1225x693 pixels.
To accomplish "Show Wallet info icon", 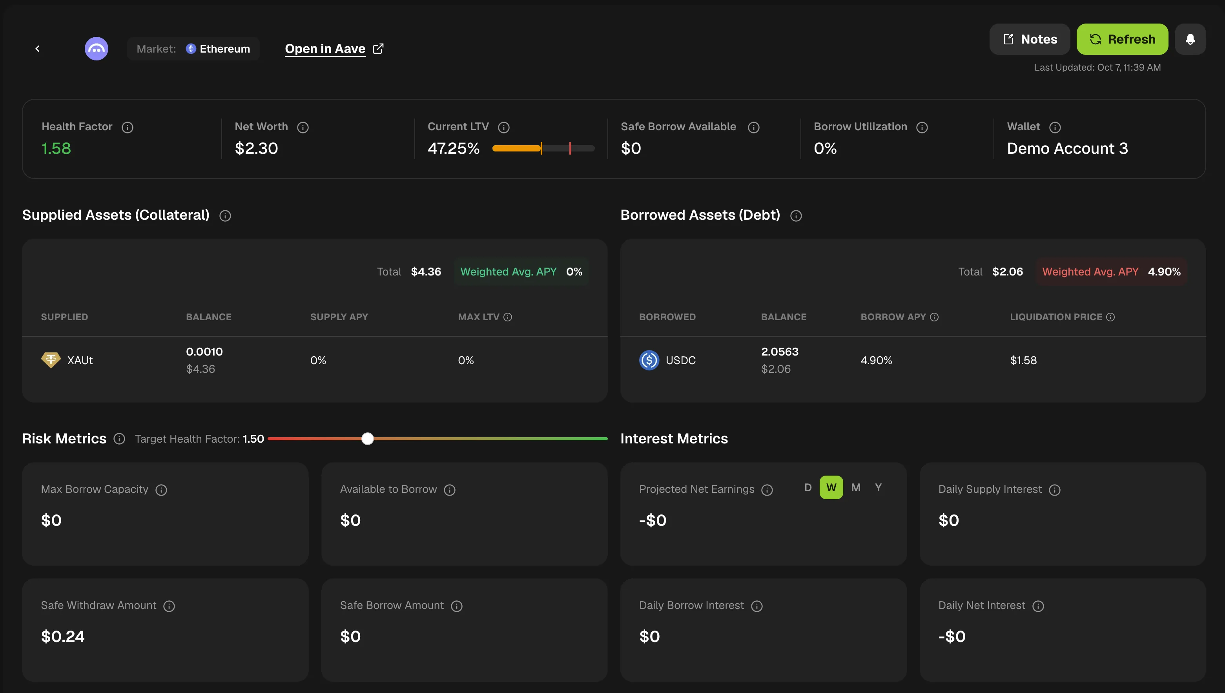I will click(x=1055, y=127).
